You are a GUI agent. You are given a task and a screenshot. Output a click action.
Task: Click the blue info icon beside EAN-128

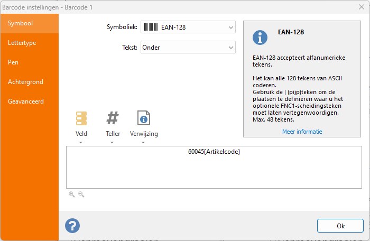260,38
